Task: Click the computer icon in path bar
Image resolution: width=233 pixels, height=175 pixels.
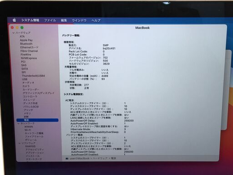Action: click(x=67, y=159)
